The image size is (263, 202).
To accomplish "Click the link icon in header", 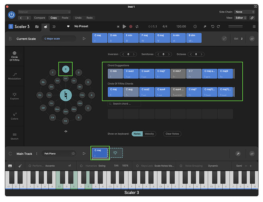I will (252, 18).
